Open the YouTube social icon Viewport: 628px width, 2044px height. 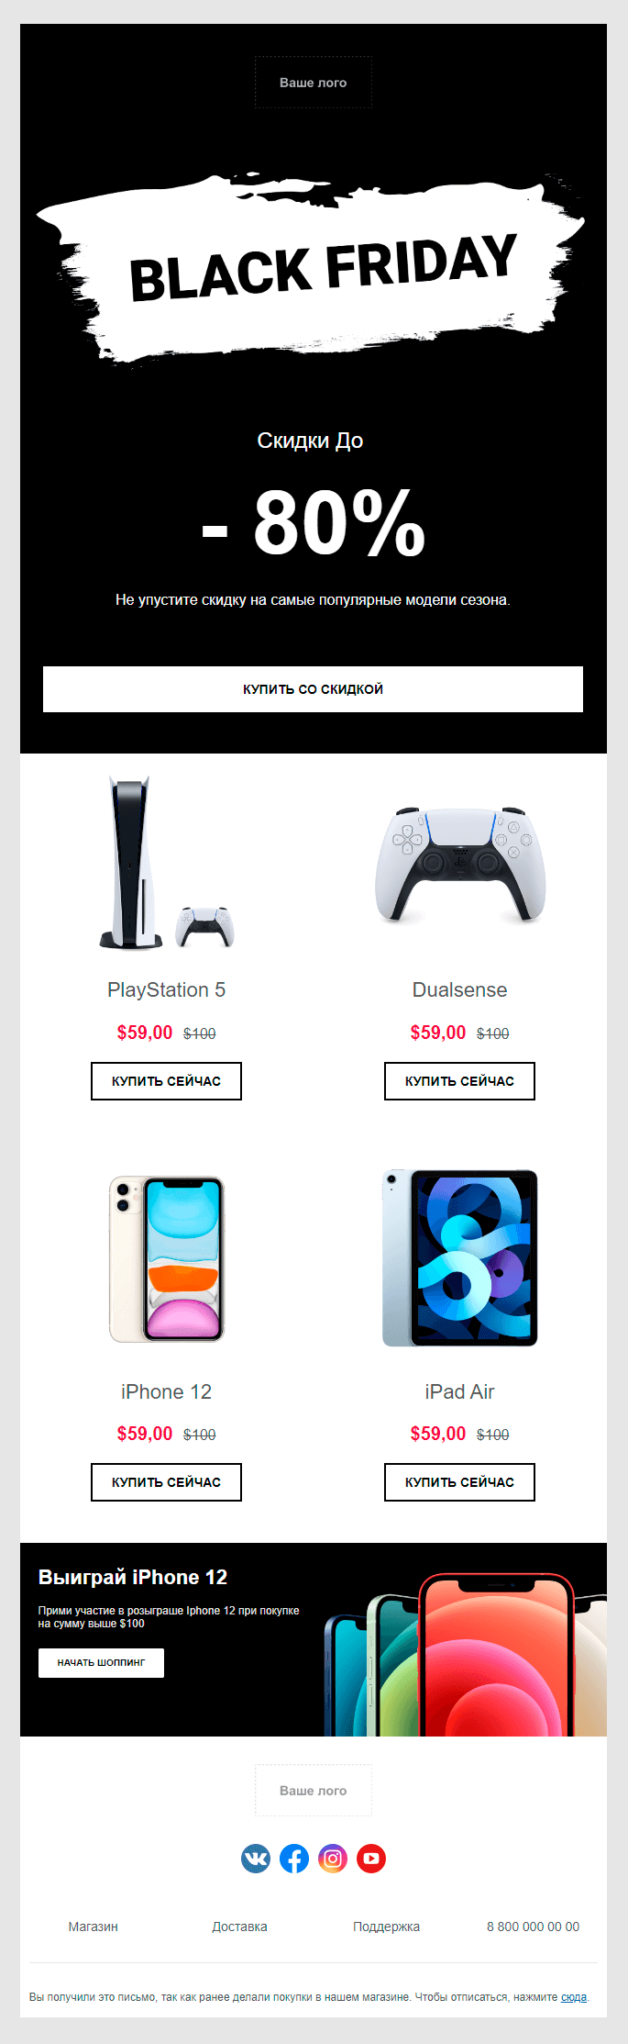(371, 1859)
